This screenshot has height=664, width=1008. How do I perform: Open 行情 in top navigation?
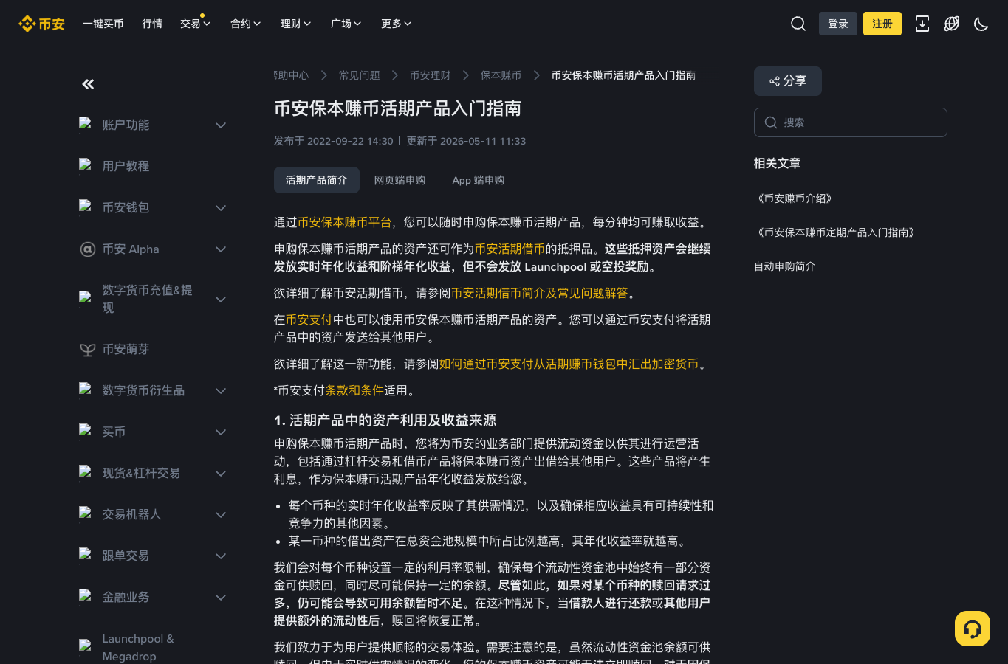[152, 24]
